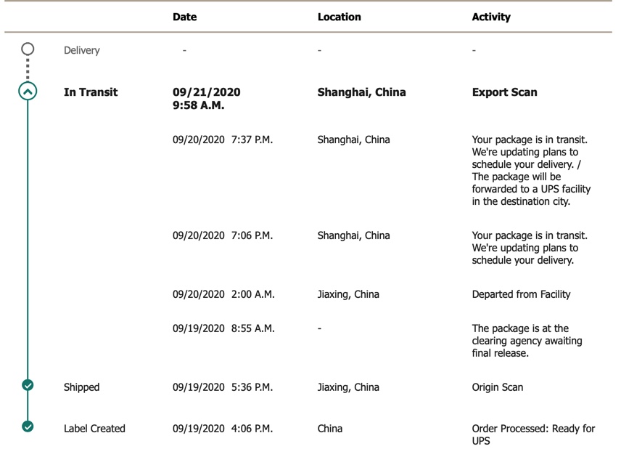
Task: Select the Date column header
Action: (x=184, y=17)
